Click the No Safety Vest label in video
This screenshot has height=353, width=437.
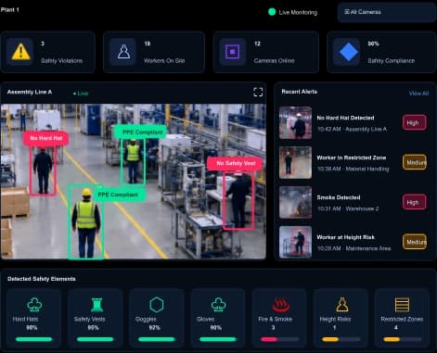click(236, 163)
